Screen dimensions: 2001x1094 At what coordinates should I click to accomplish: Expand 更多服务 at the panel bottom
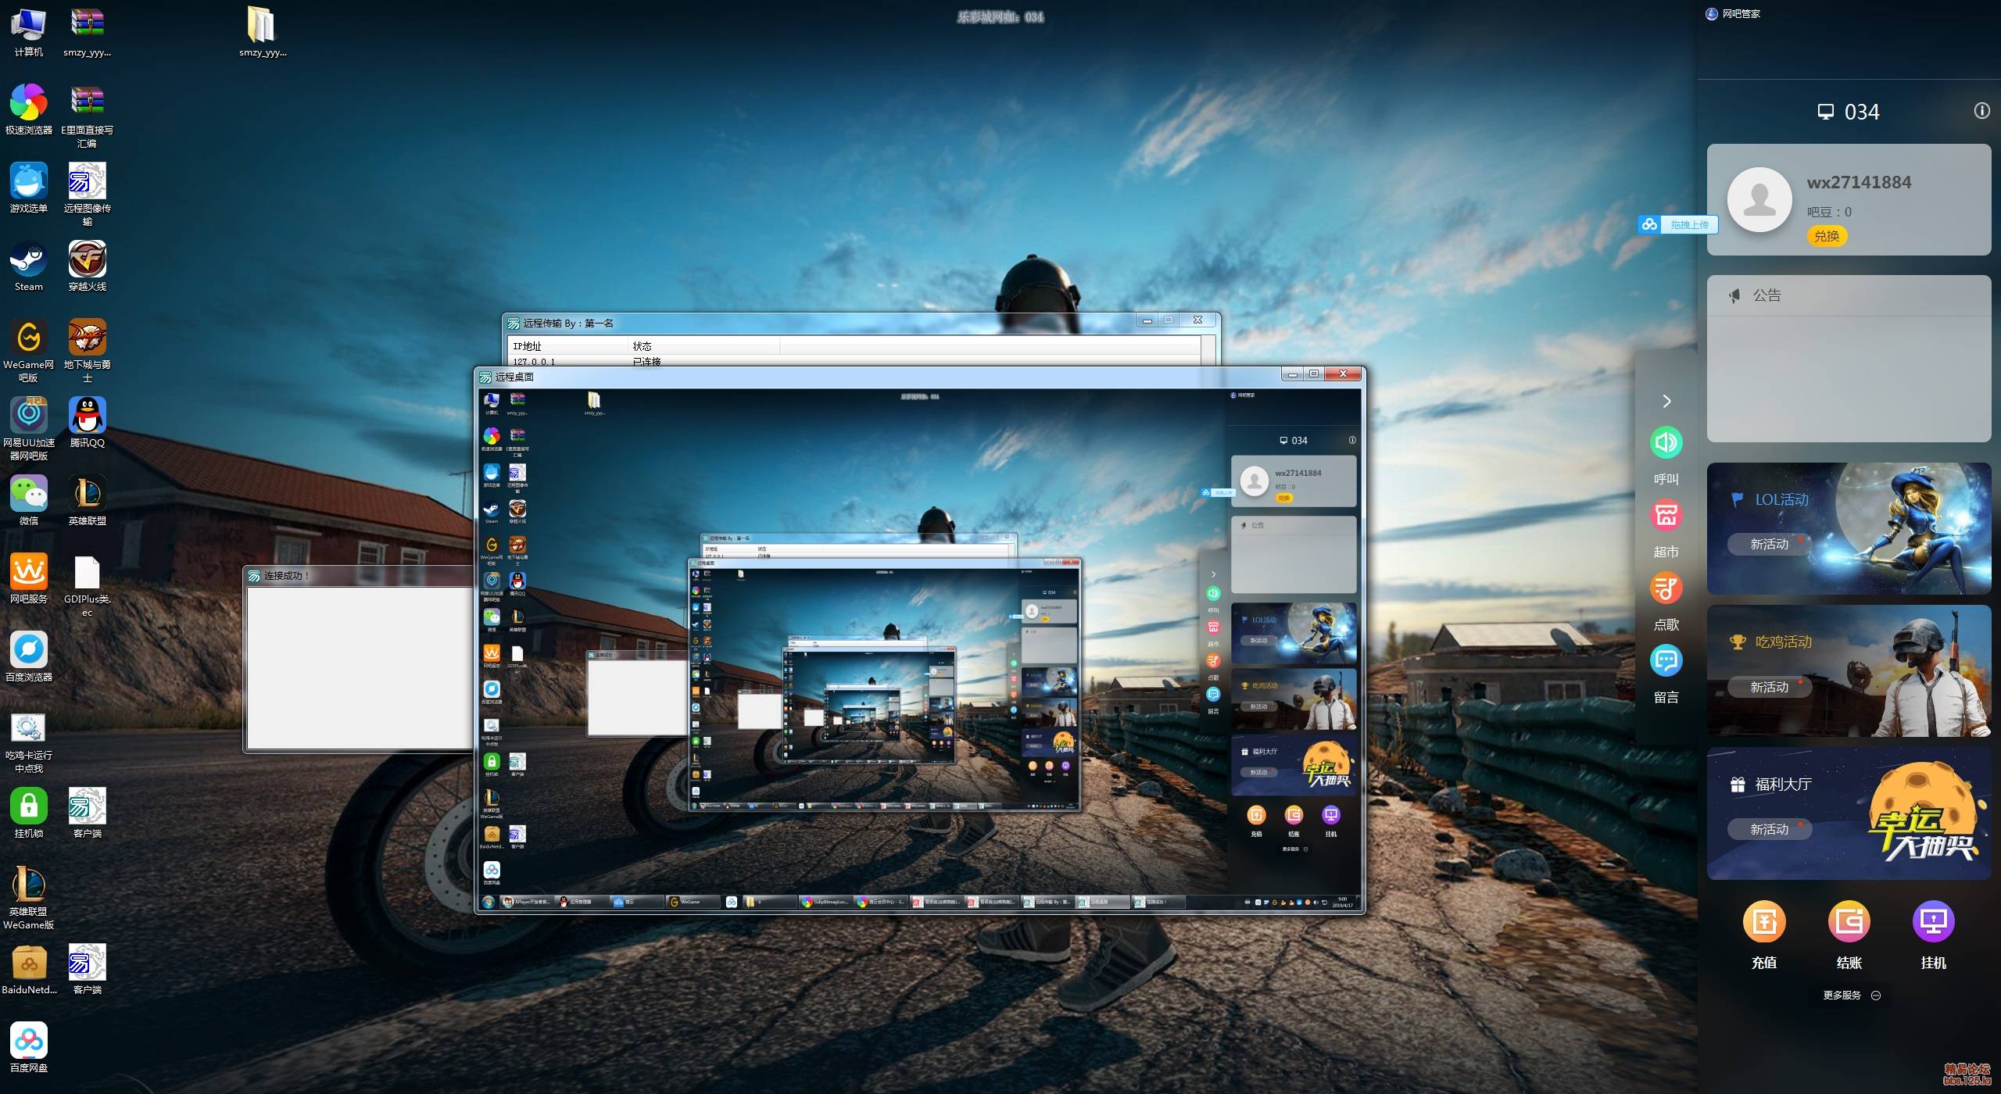tap(1851, 995)
